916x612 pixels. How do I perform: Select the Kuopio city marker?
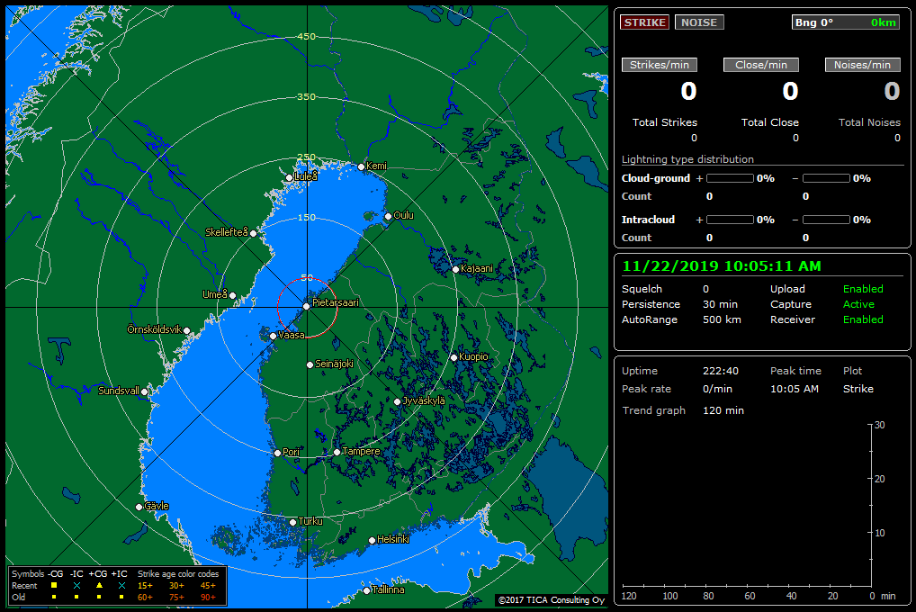click(454, 357)
